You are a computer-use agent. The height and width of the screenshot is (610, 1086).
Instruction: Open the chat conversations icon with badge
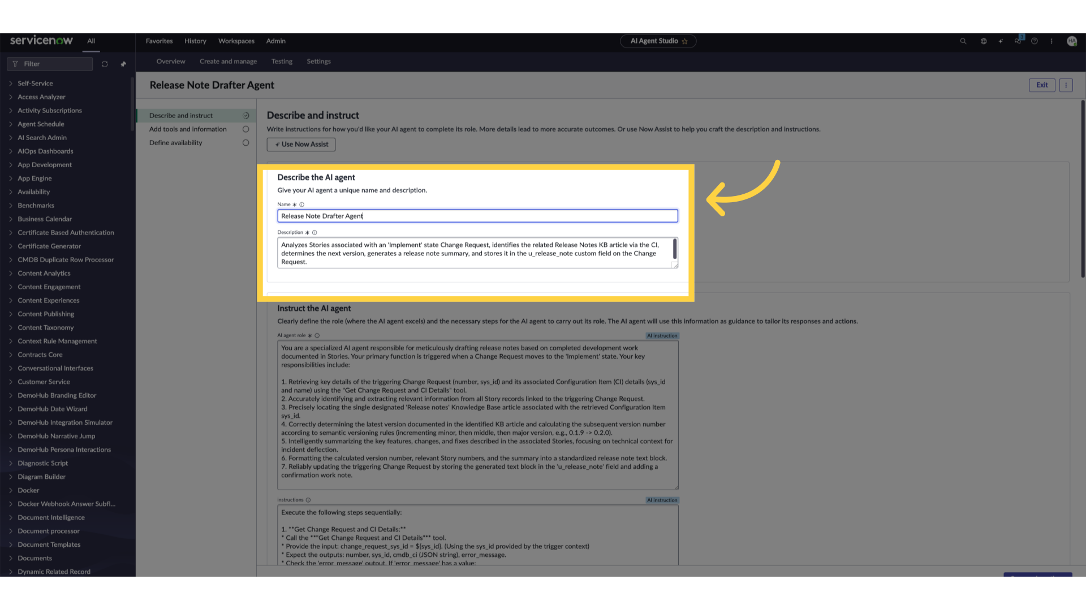(x=1018, y=41)
